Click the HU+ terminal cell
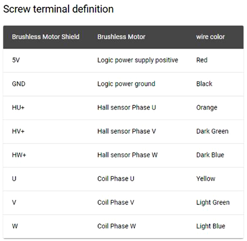The height and width of the screenshot is (241, 247). 18,107
